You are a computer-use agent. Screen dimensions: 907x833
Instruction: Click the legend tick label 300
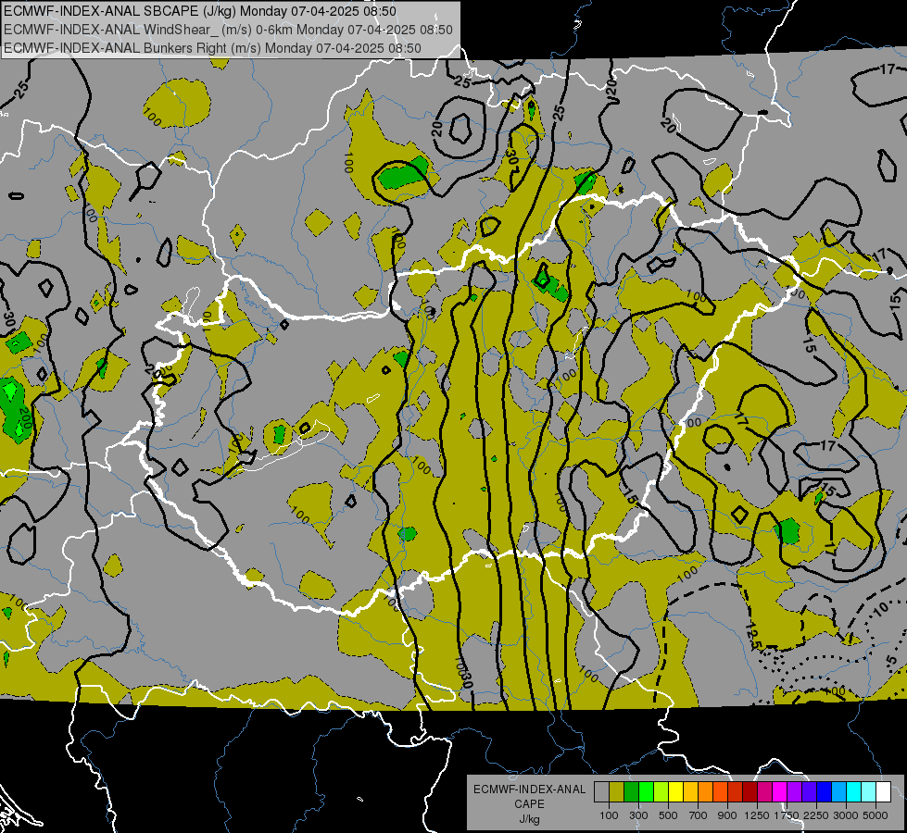point(638,815)
